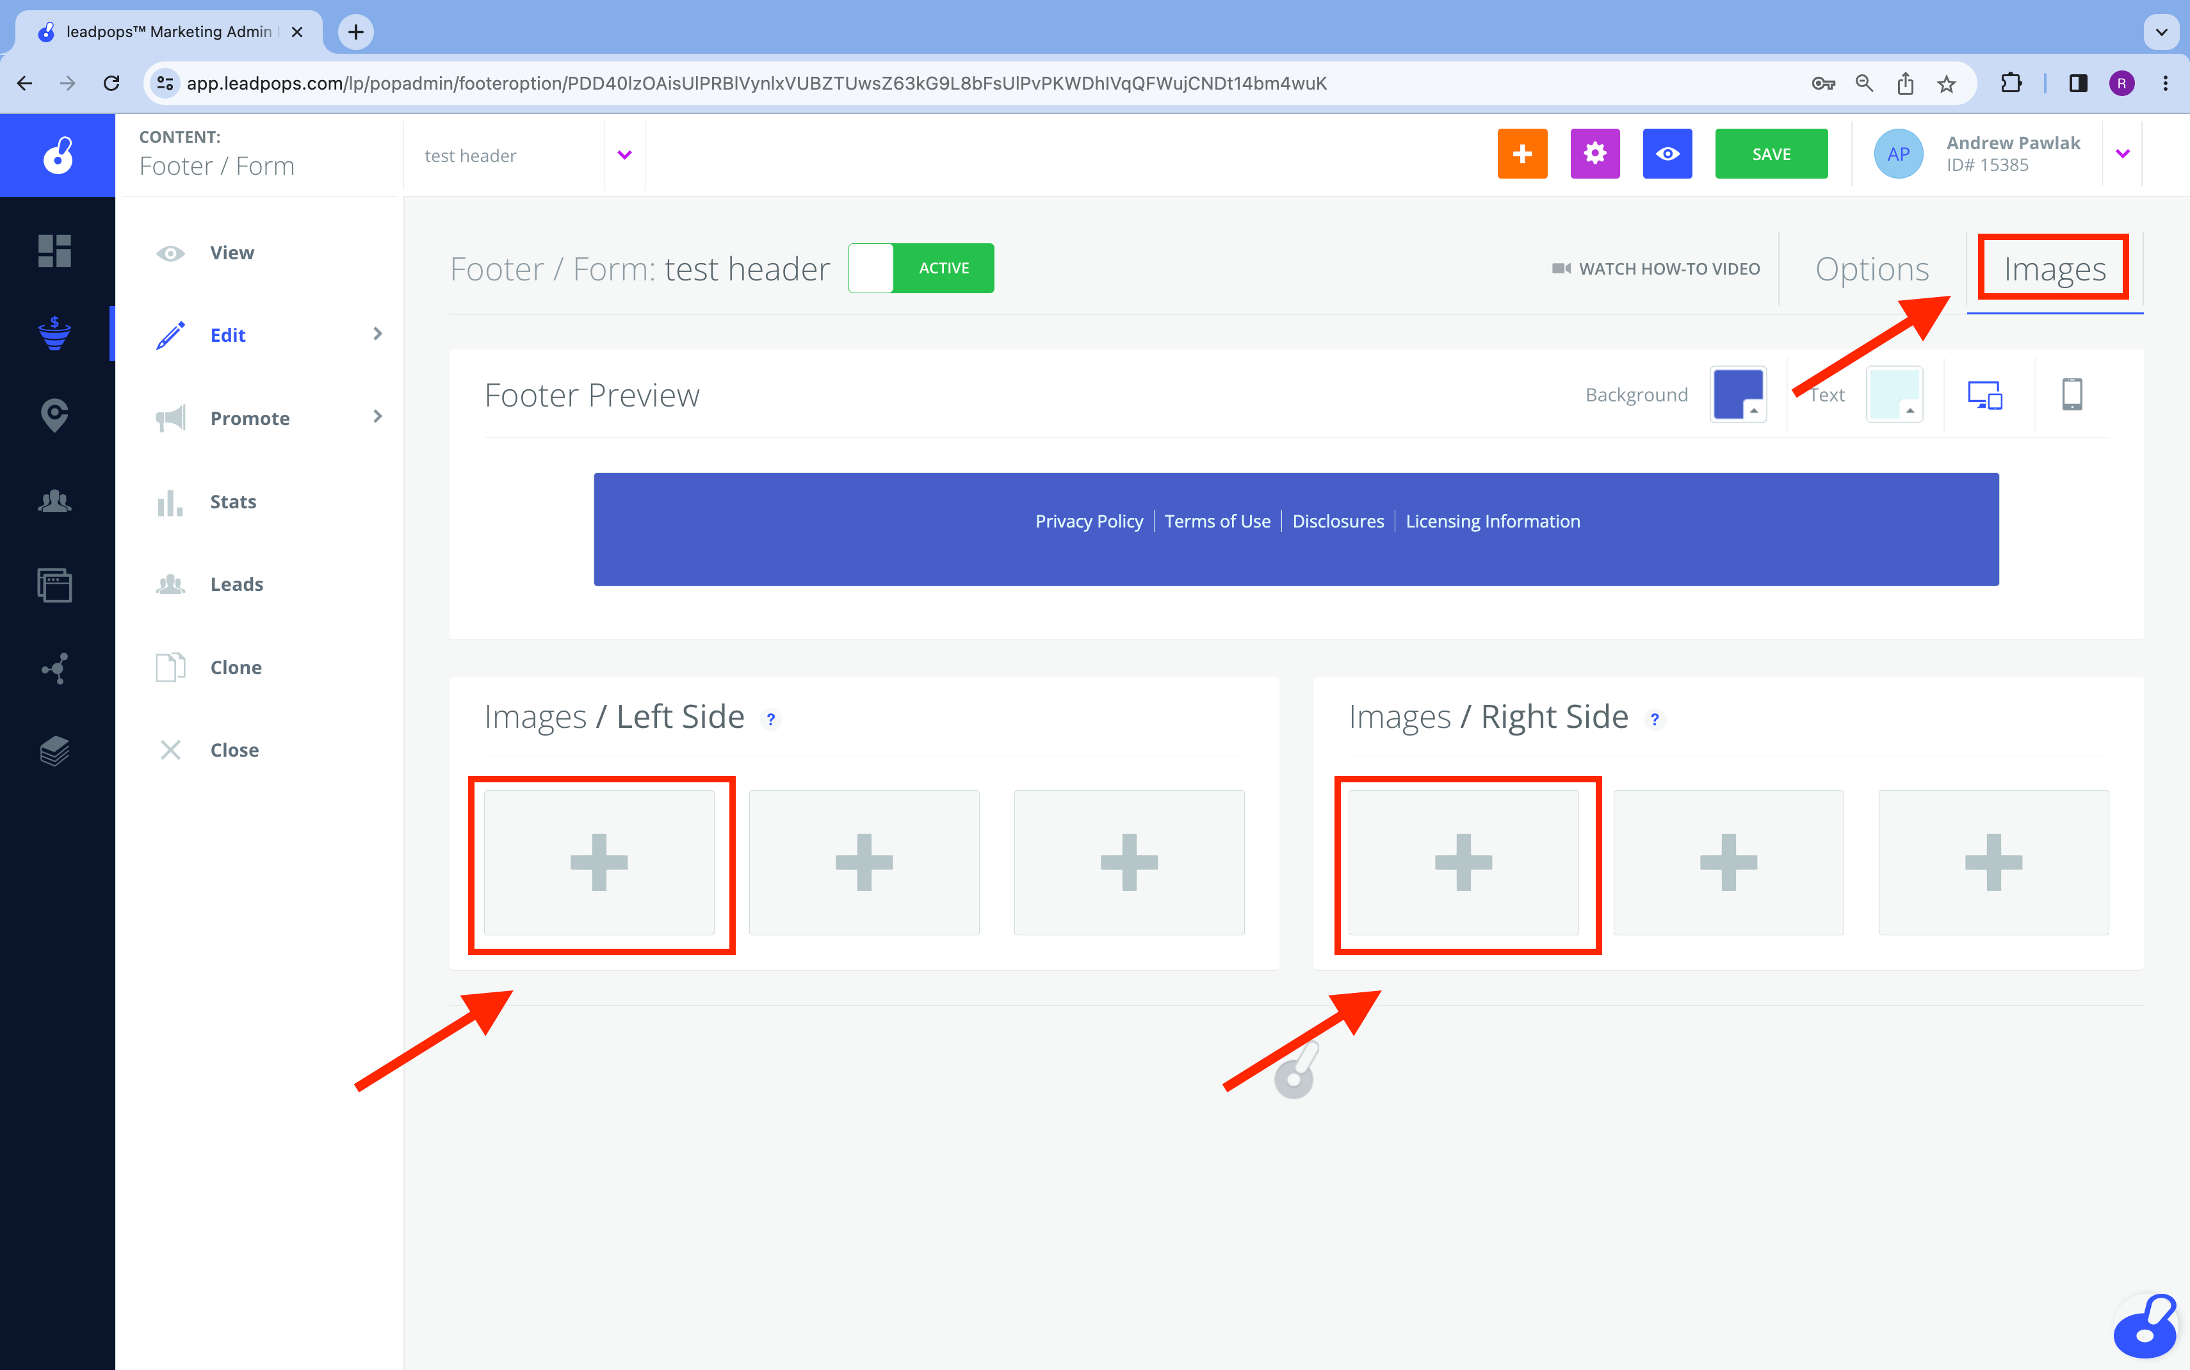Select the network nodes icon in sidebar
Screen dimensions: 2190x1370
[x=54, y=669]
